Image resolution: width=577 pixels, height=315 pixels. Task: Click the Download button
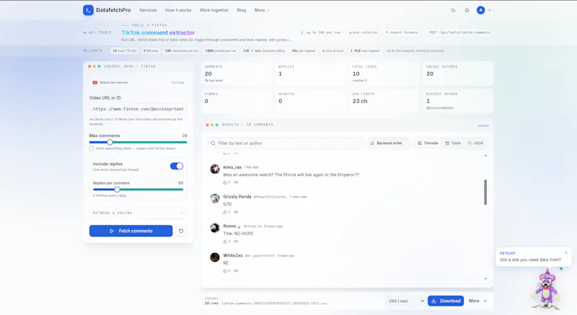point(446,301)
